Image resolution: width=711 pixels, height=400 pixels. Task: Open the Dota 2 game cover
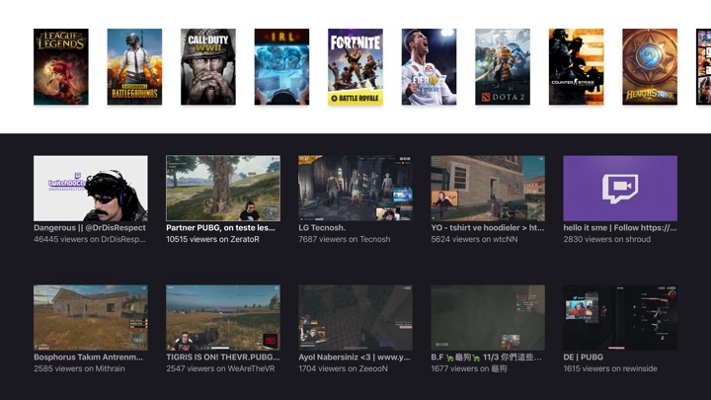point(503,67)
